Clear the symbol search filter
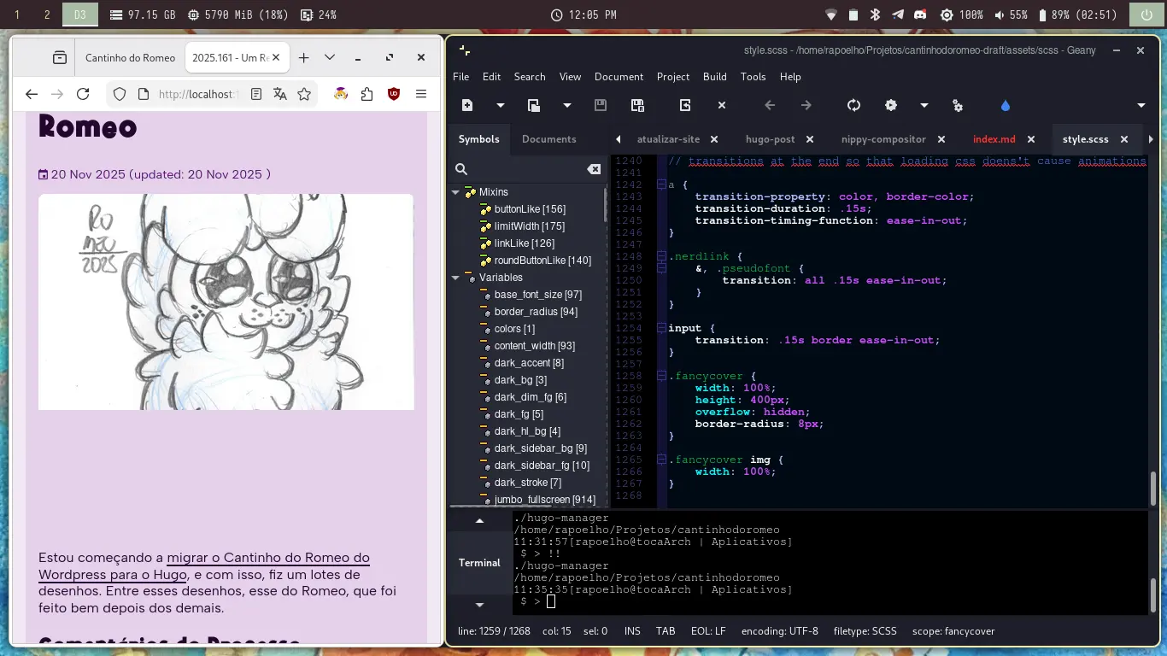 coord(594,169)
